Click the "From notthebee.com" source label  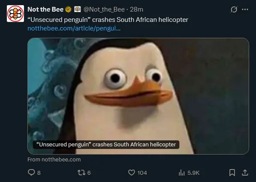(54, 159)
